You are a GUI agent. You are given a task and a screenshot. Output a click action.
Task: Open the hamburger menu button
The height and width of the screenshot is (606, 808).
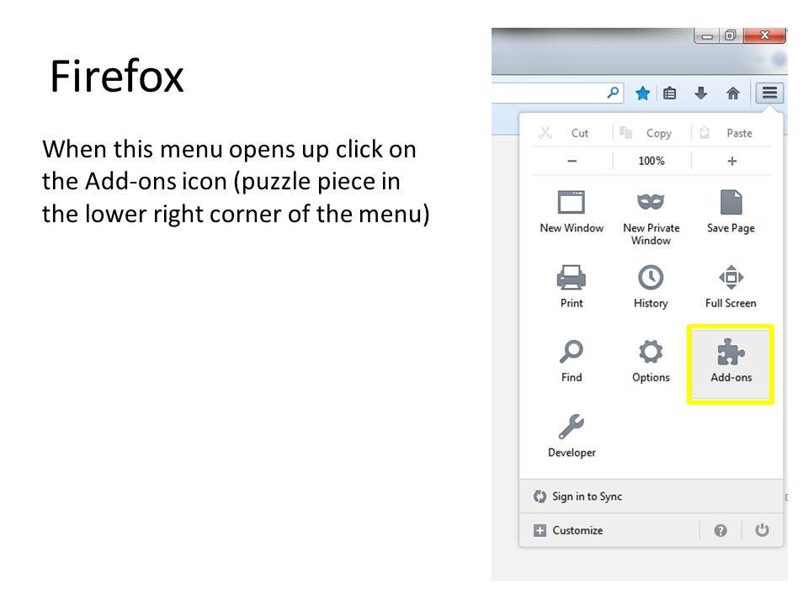(x=769, y=93)
